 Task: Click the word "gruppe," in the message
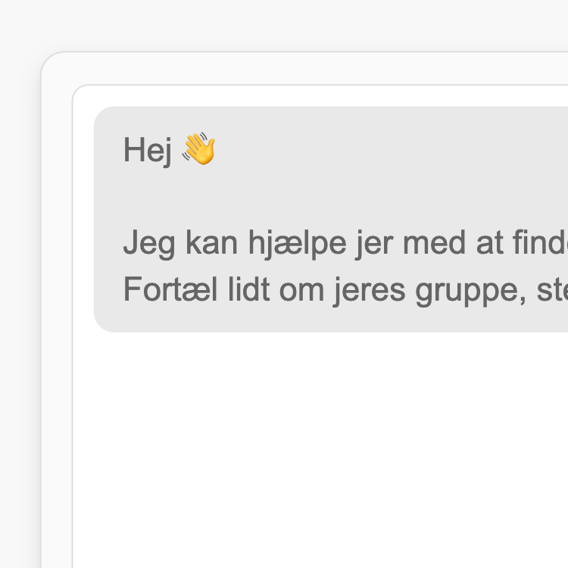(471, 291)
